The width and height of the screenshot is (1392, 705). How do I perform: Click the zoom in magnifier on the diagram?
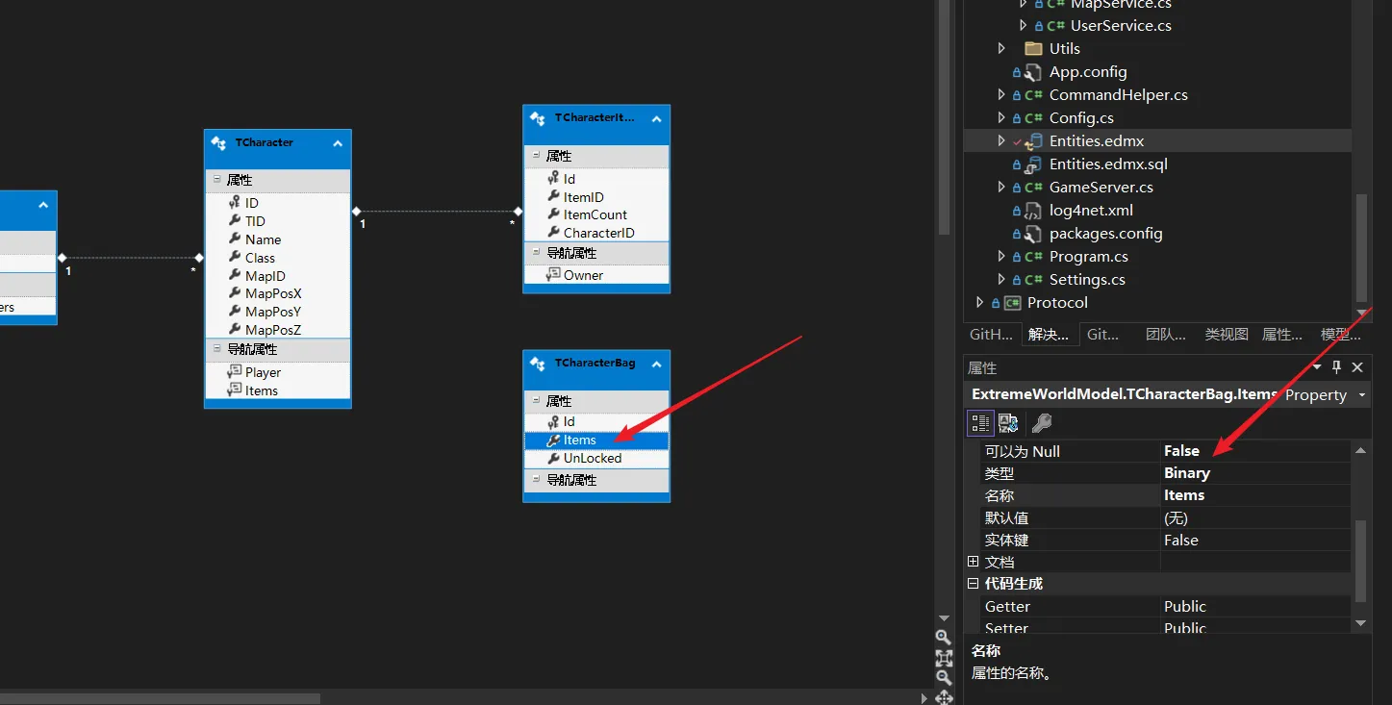tap(943, 638)
